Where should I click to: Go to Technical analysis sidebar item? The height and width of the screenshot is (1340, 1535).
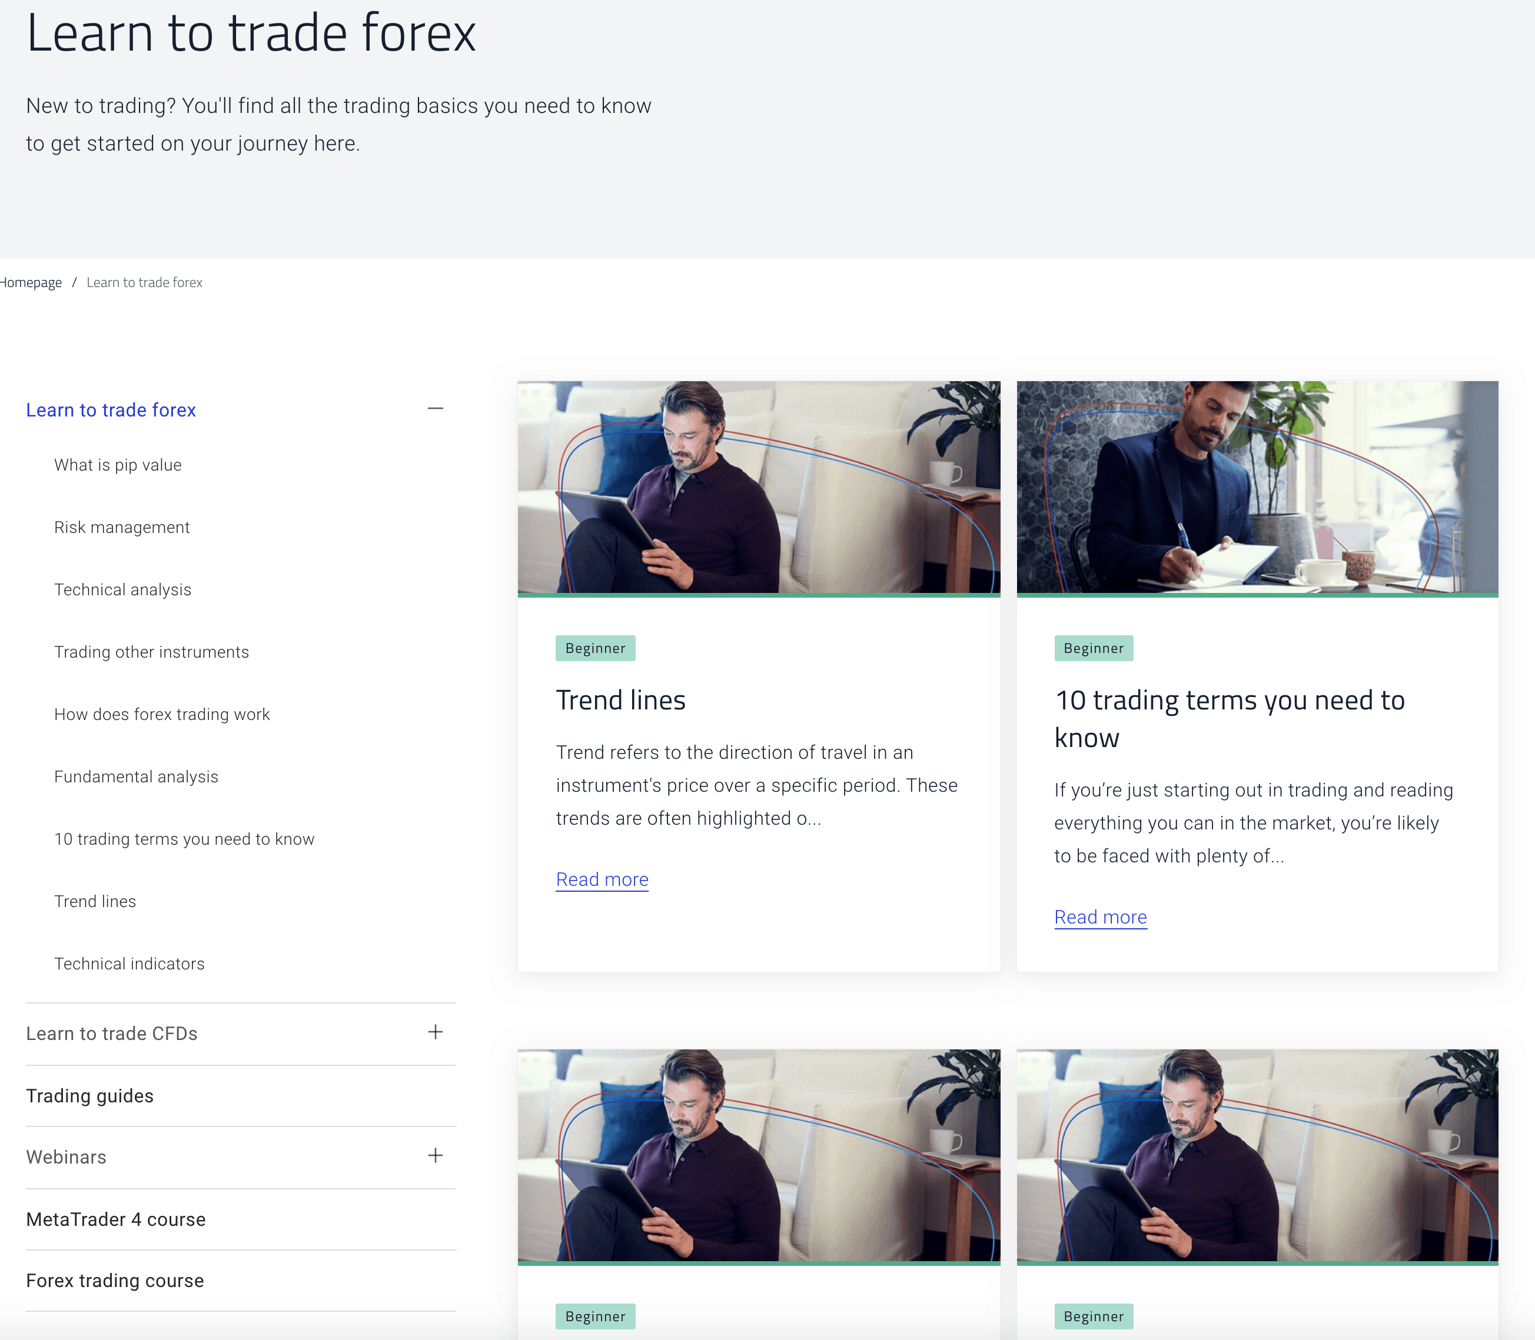[122, 590]
